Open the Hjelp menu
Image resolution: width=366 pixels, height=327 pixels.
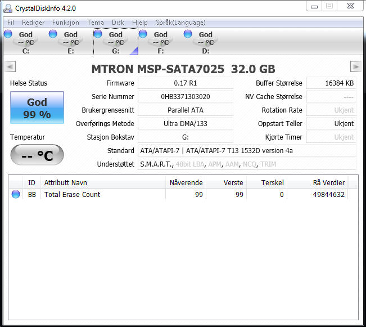tap(140, 23)
